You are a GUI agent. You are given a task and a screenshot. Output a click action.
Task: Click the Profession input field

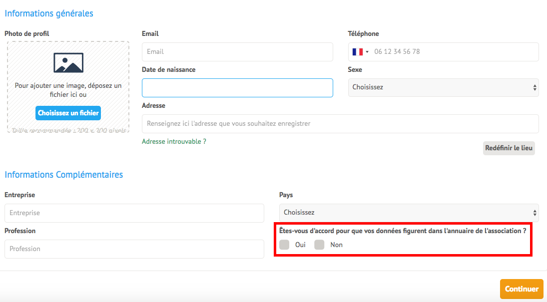pyautogui.click(x=134, y=249)
